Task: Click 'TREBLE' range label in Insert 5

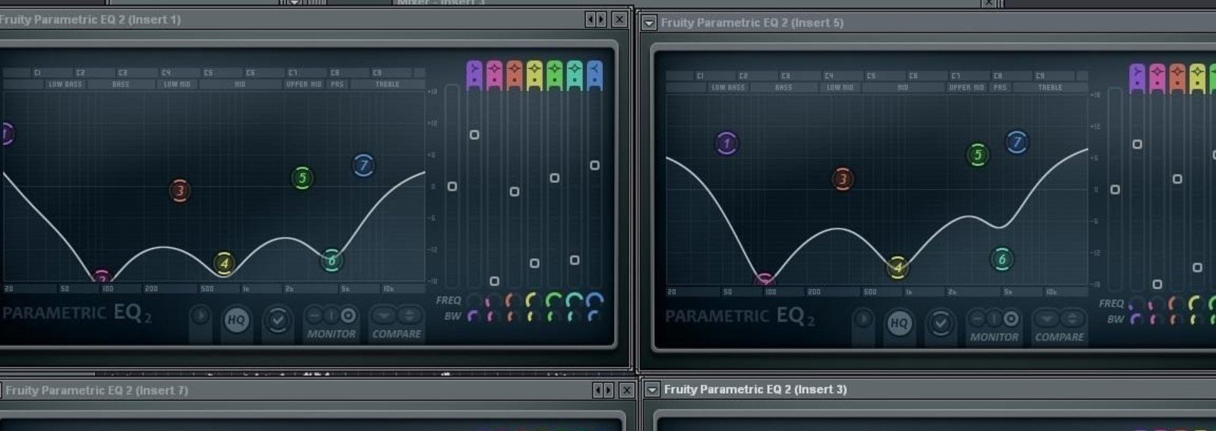Action: pos(1050,87)
